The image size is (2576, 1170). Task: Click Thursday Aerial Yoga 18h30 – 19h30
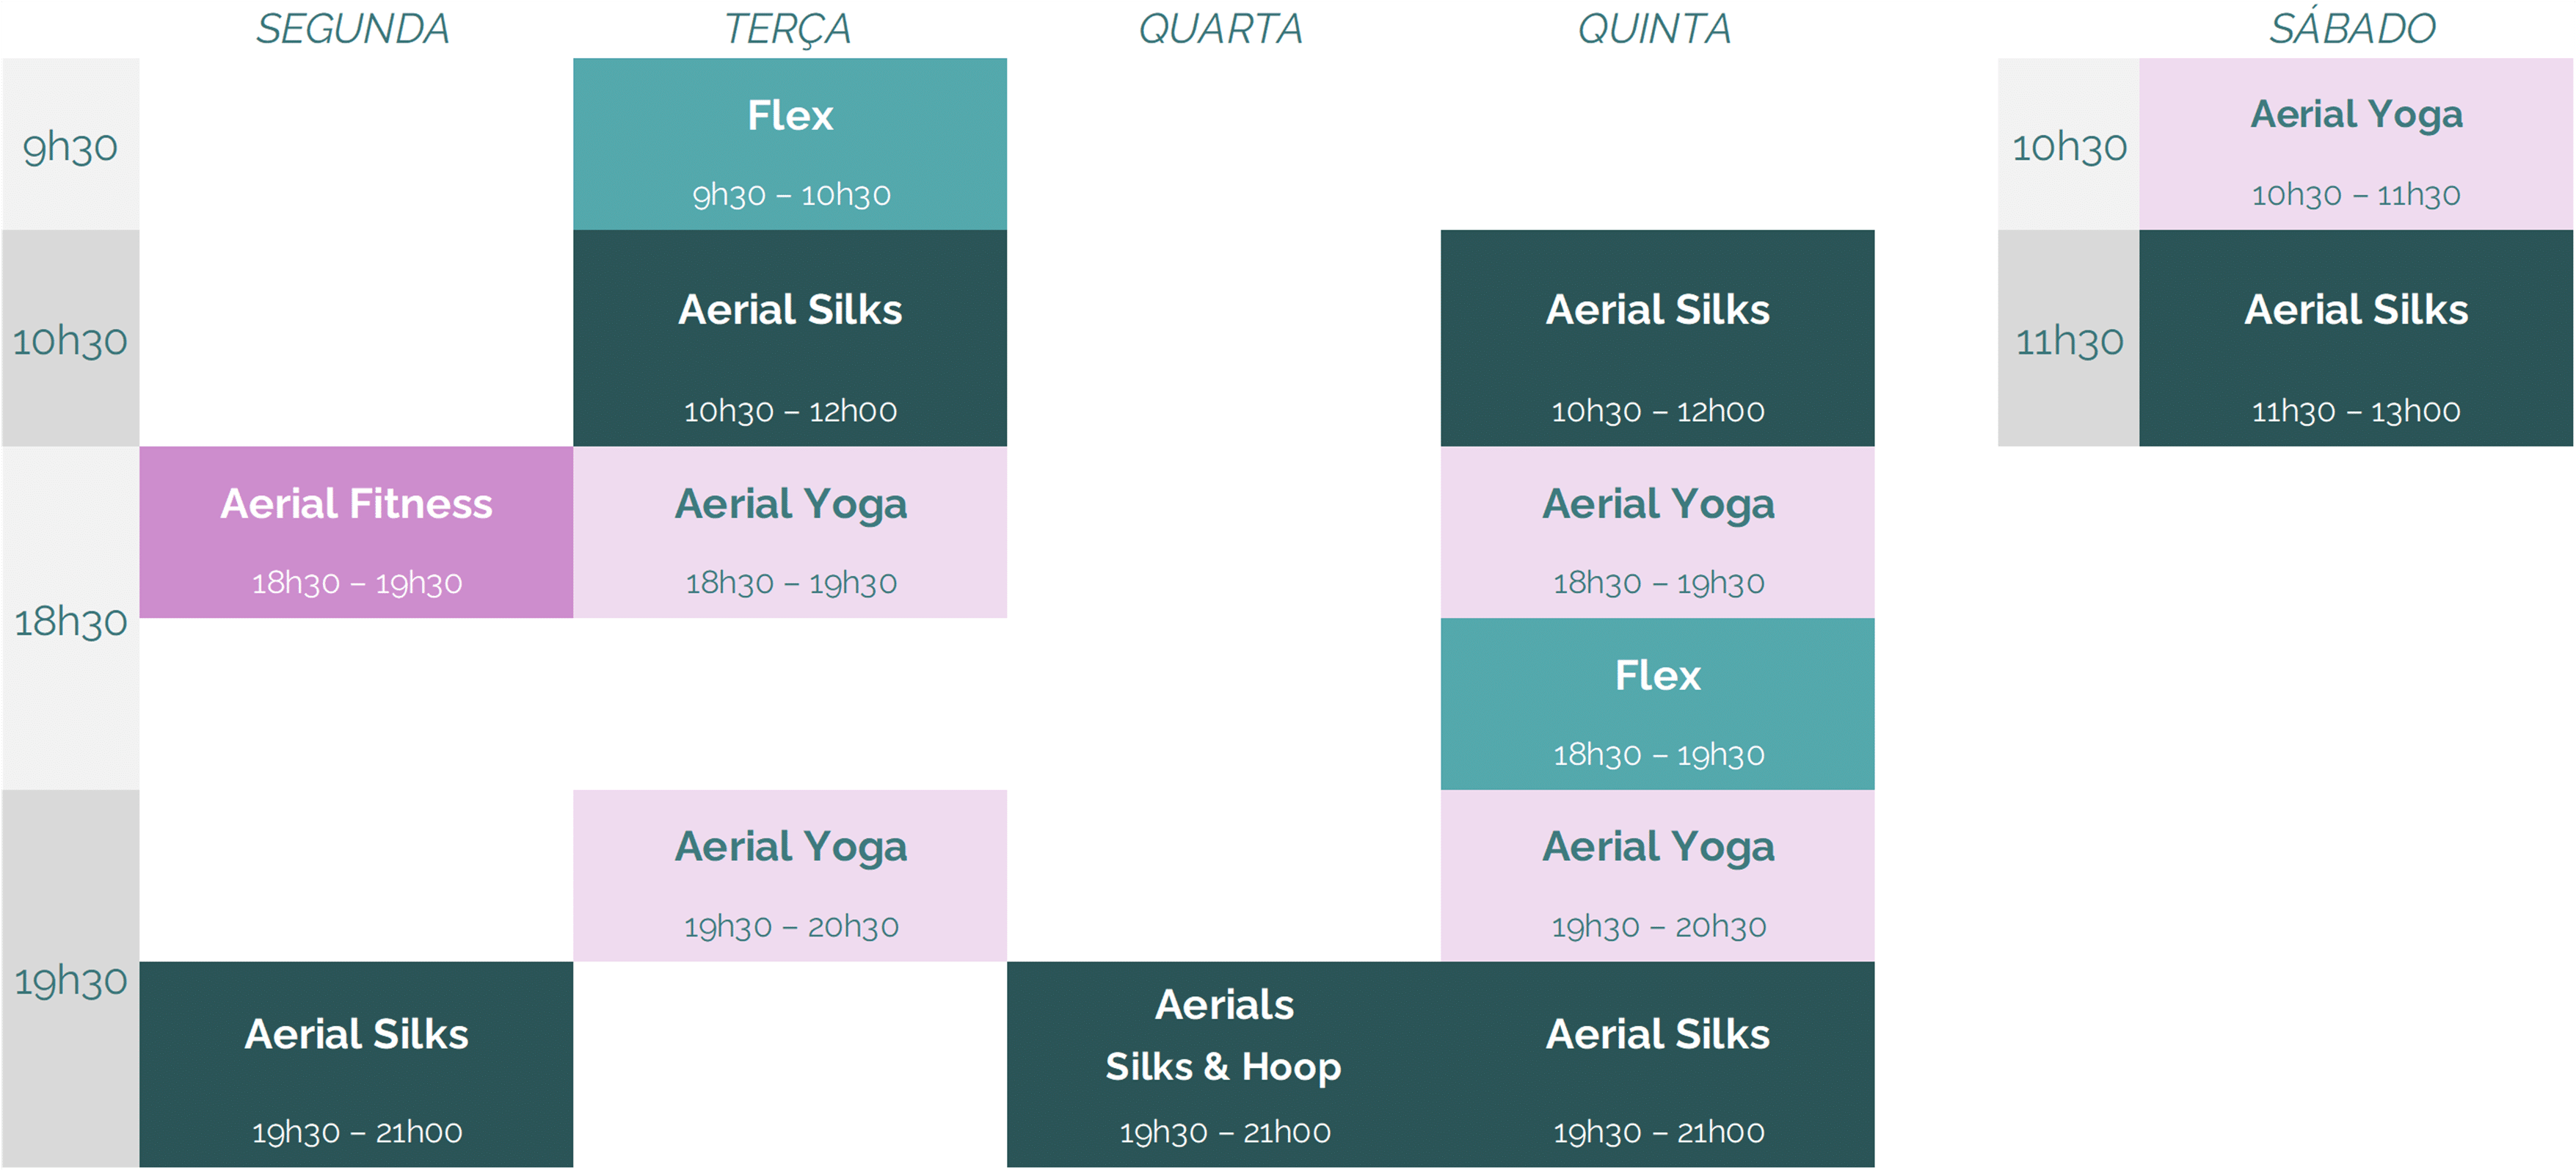pos(1657,533)
